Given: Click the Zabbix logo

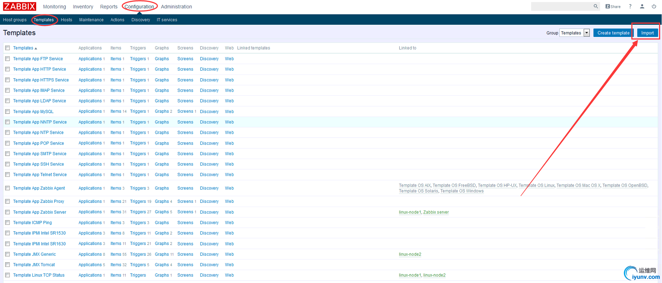Looking at the screenshot, I should [x=20, y=6].
